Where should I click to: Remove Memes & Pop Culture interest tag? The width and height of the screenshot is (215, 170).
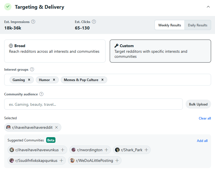102,80
